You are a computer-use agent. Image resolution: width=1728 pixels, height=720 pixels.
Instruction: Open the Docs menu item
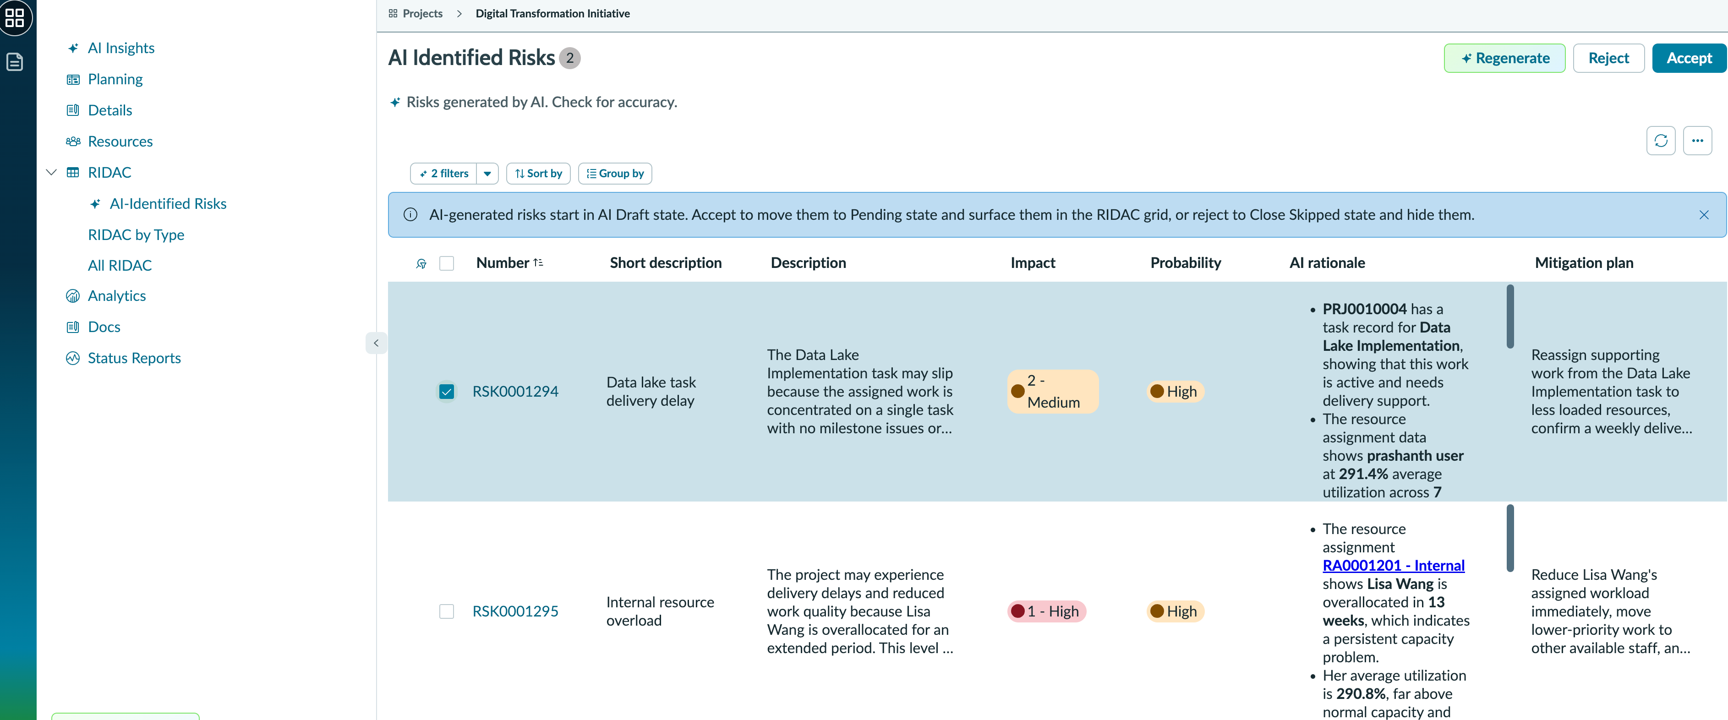pos(104,327)
